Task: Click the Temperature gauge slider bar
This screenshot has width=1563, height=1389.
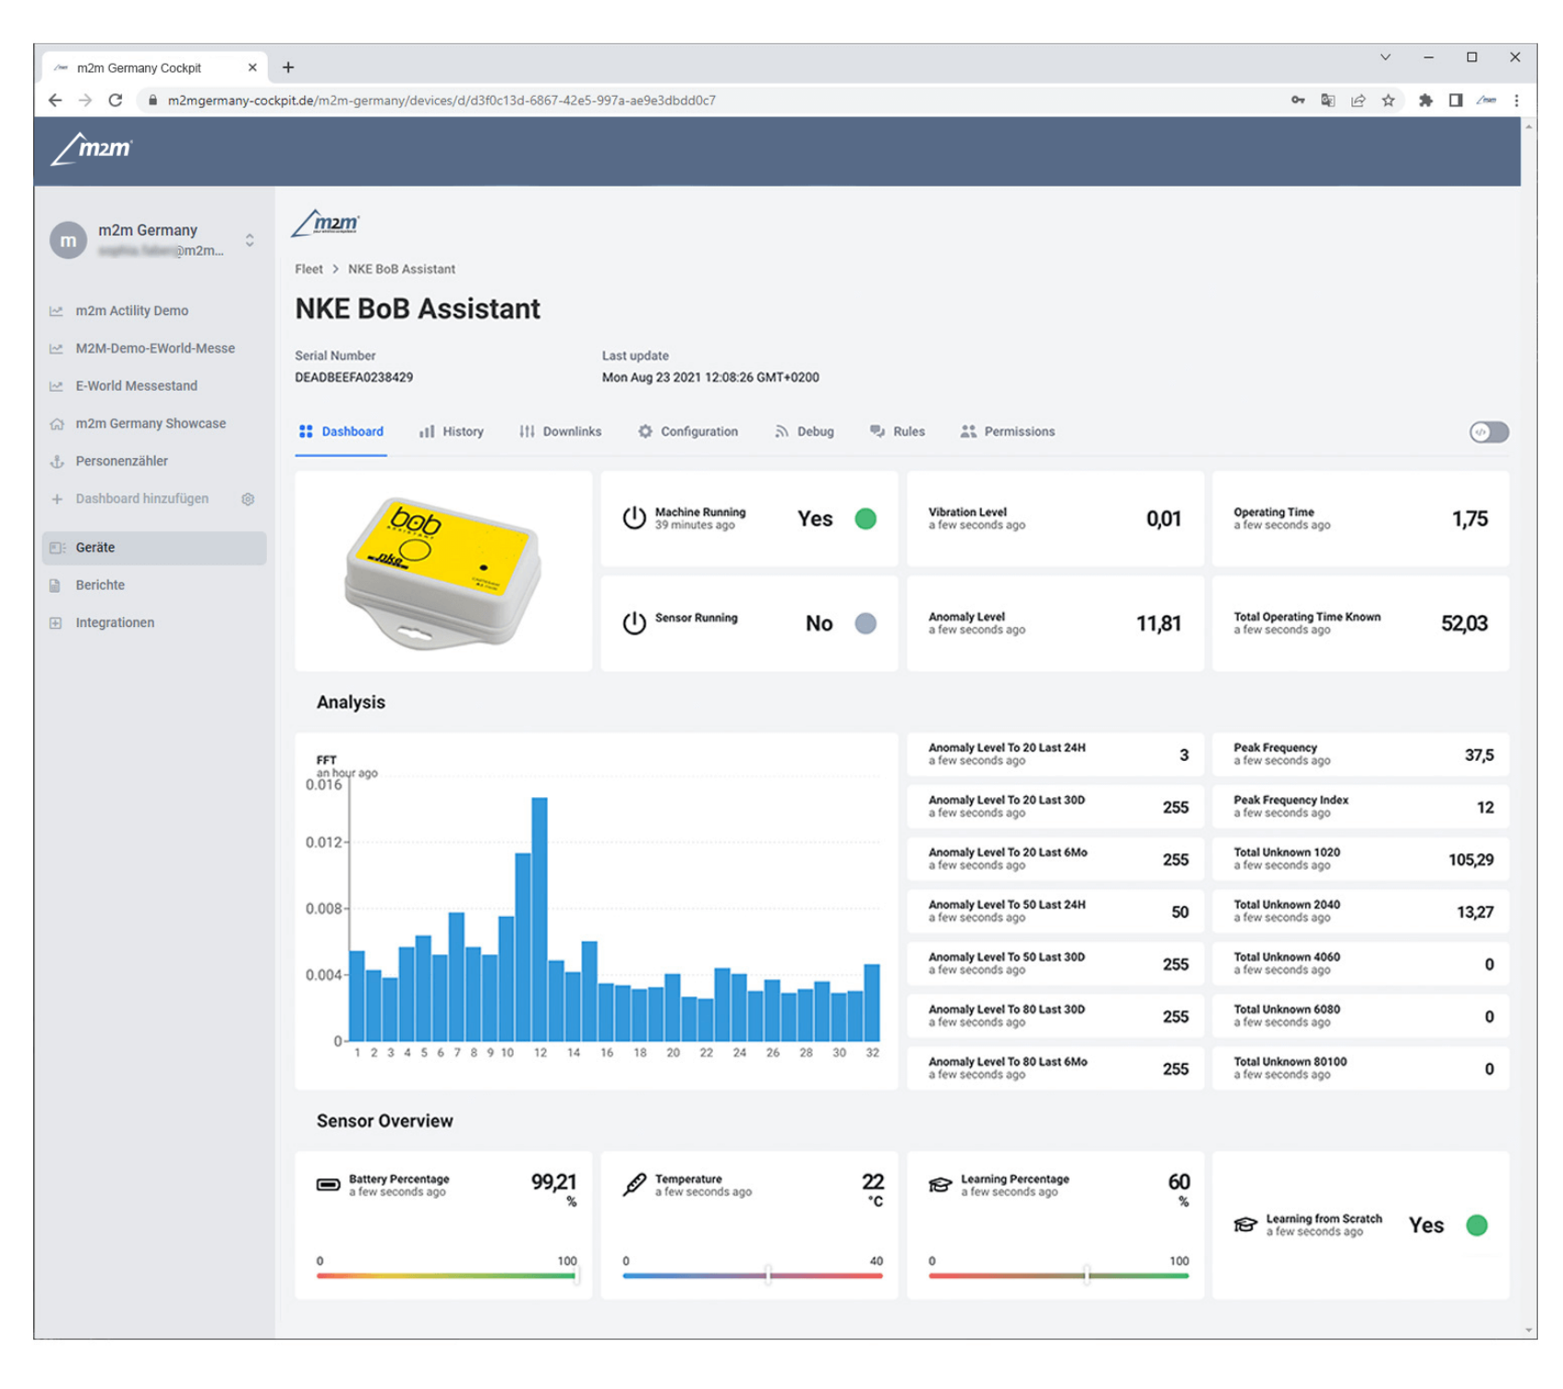Action: (x=752, y=1275)
